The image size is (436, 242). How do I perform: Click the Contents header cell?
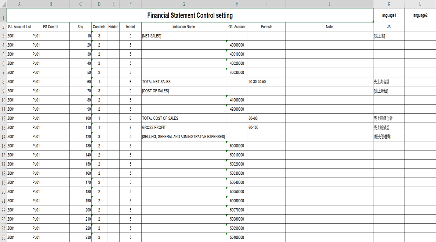(x=99, y=27)
